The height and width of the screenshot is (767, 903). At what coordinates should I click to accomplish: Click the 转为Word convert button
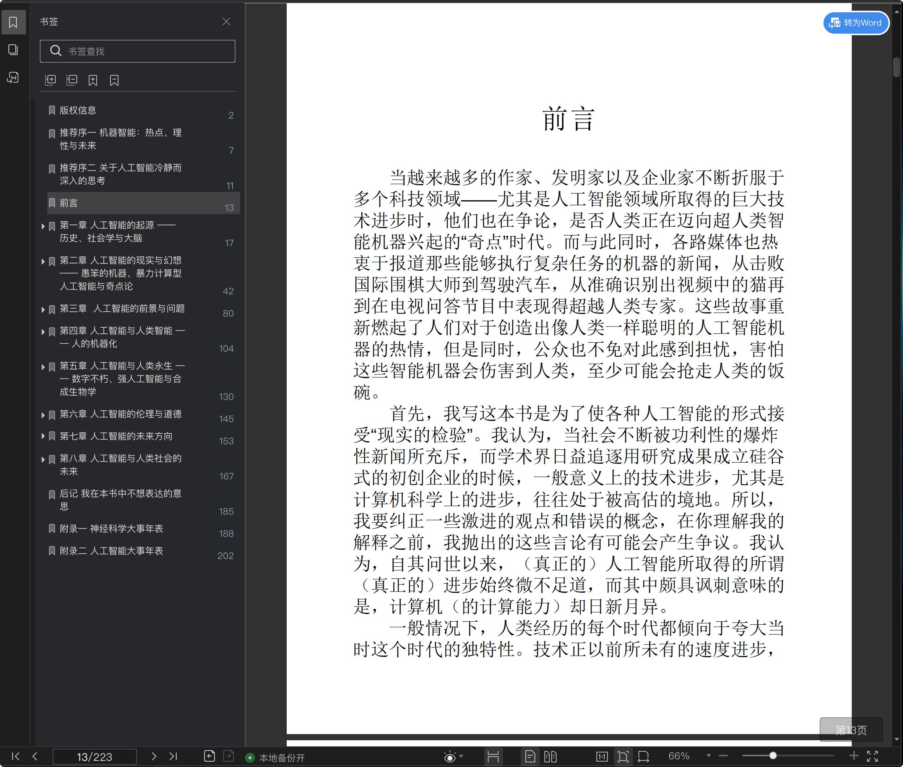pyautogui.click(x=856, y=23)
